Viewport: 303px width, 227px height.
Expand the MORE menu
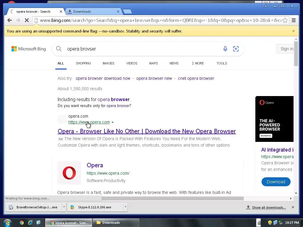pyautogui.click(x=198, y=63)
